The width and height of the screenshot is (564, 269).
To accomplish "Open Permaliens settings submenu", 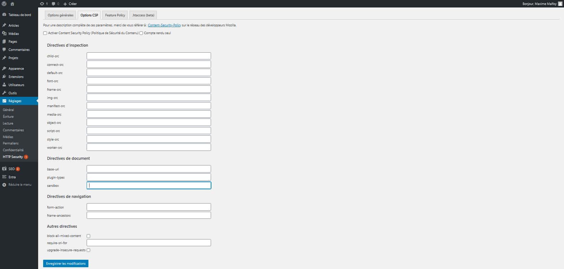I will [x=11, y=143].
